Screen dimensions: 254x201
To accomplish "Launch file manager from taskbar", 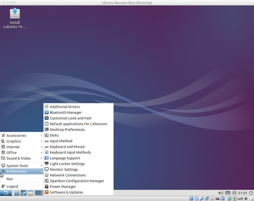I will coord(17,193).
